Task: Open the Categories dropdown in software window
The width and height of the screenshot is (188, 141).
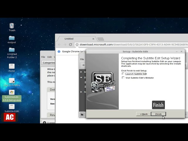Action: [48, 63]
